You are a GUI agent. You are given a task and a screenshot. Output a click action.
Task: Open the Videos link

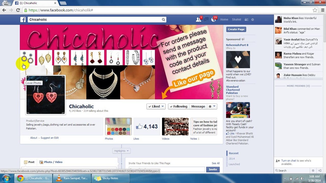click(166, 139)
